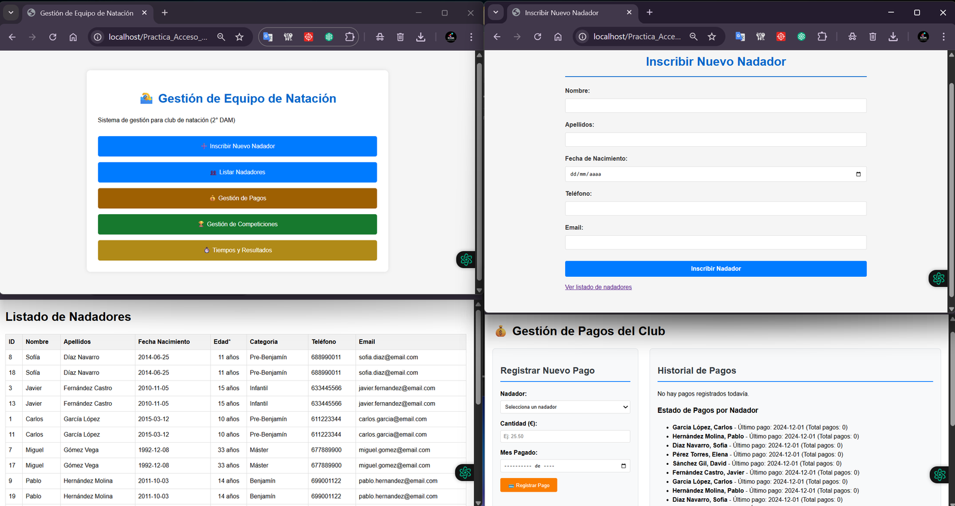Image resolution: width=955 pixels, height=506 pixels.
Task: Expand the 'Selecciona un nadador' dropdown
Action: point(565,407)
